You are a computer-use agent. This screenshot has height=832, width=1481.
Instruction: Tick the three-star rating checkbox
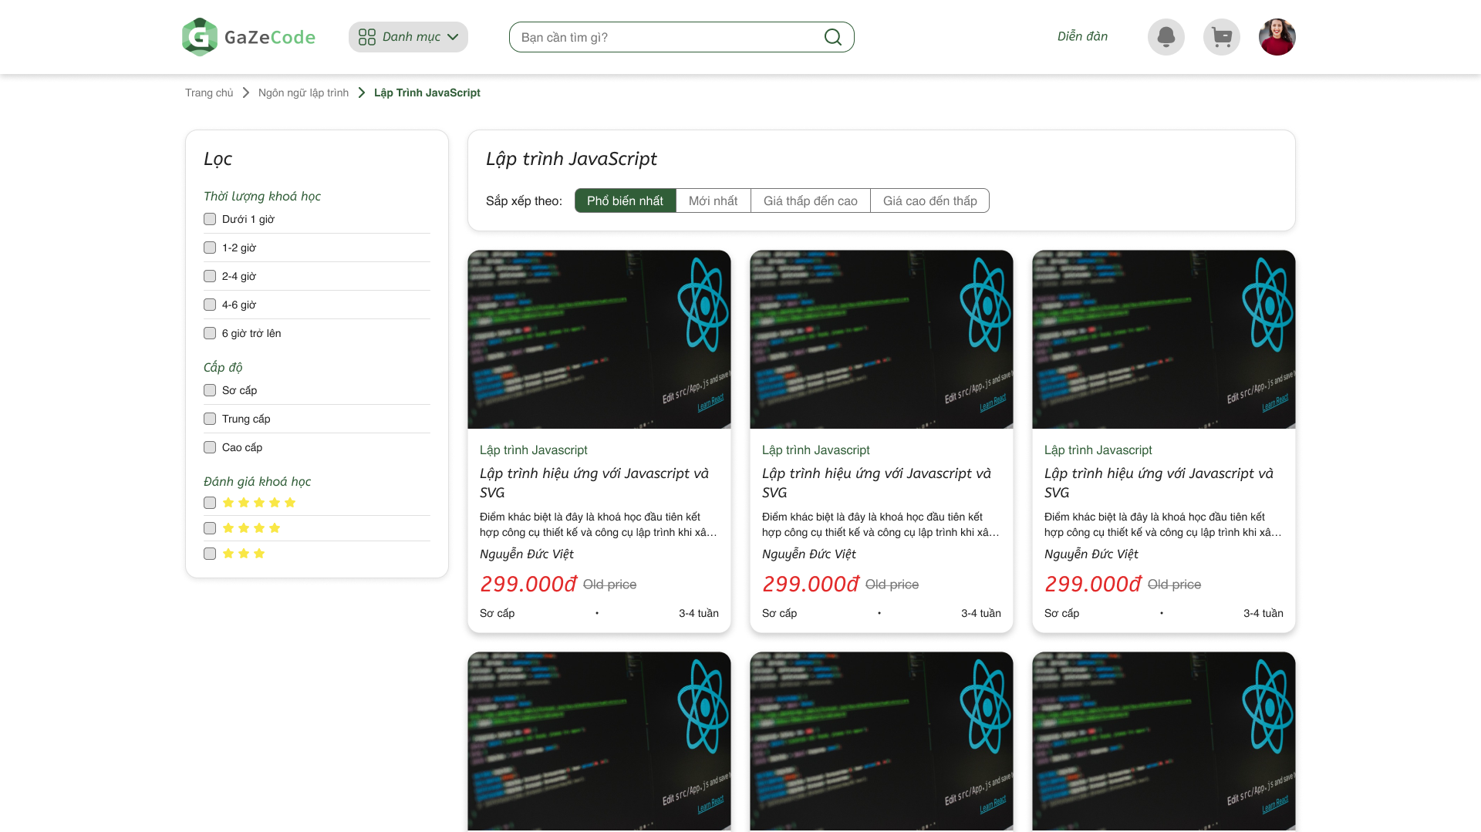click(210, 554)
